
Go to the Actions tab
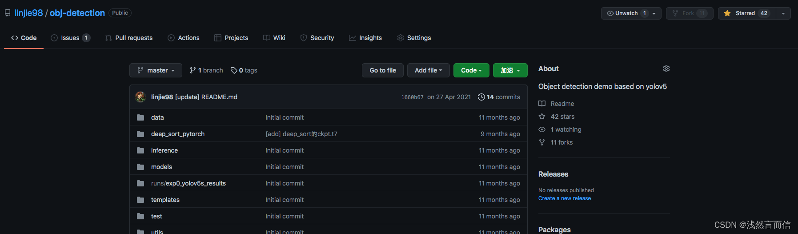pos(184,38)
